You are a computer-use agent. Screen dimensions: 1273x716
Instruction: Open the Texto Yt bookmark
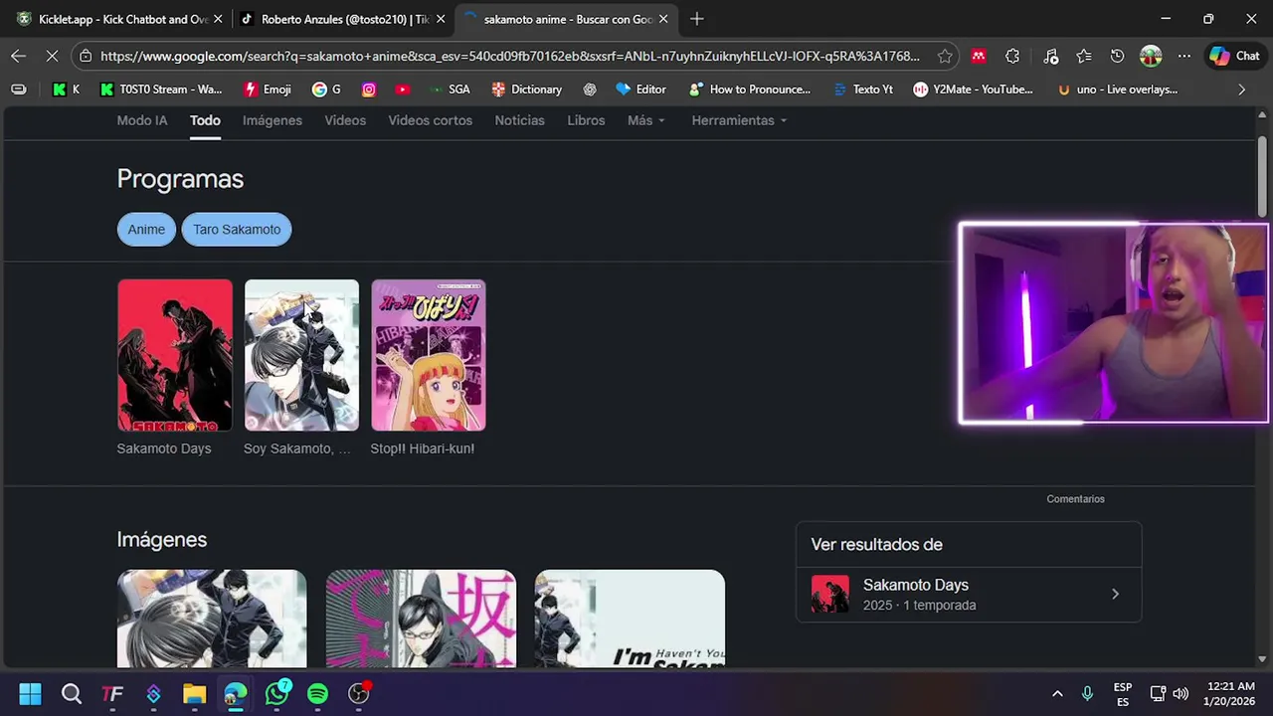862,89
